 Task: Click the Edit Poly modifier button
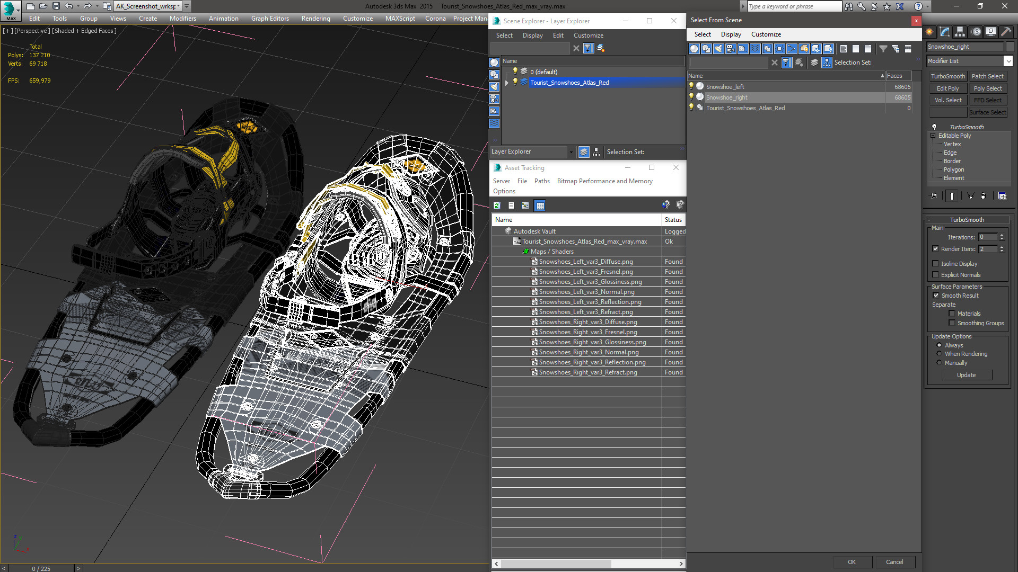pyautogui.click(x=947, y=88)
